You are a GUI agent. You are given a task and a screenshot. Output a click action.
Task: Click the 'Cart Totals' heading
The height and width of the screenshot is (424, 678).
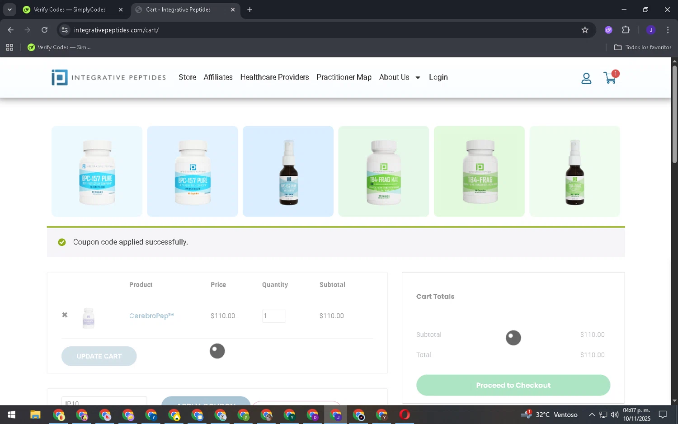pyautogui.click(x=435, y=297)
